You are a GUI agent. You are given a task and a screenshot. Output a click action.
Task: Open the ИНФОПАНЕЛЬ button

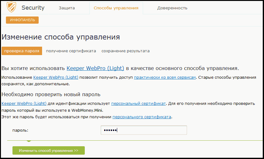pos(22,20)
